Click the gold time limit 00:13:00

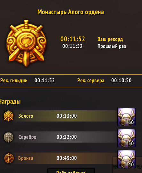click(x=67, y=116)
